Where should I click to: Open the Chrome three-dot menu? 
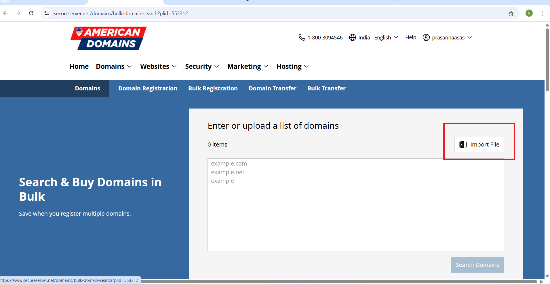point(542,13)
